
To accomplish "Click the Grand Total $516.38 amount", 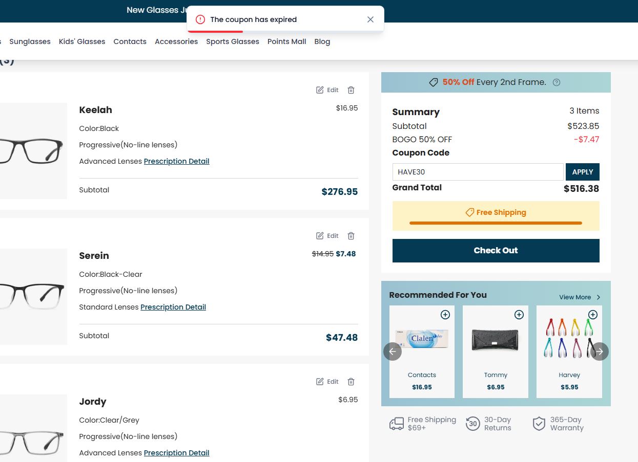I will 581,189.
